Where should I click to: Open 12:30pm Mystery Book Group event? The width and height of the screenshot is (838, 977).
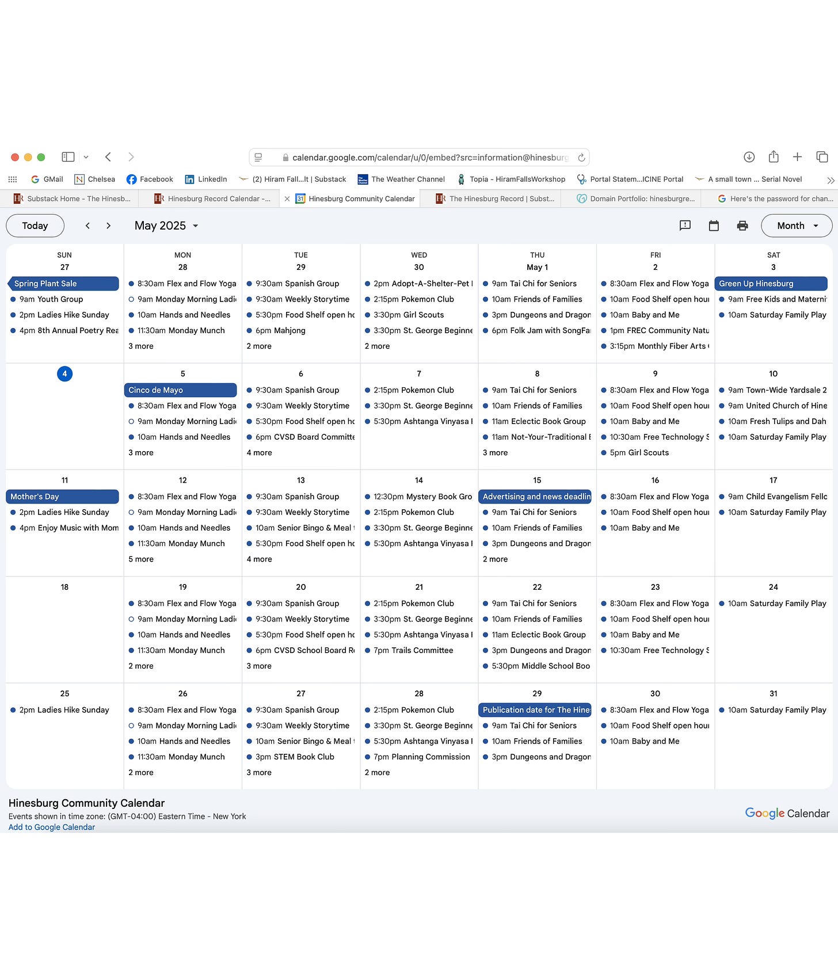click(418, 497)
